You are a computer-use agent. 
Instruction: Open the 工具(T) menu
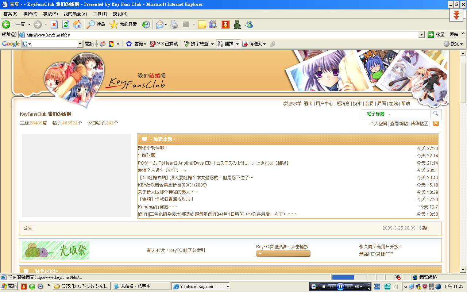[x=100, y=14]
